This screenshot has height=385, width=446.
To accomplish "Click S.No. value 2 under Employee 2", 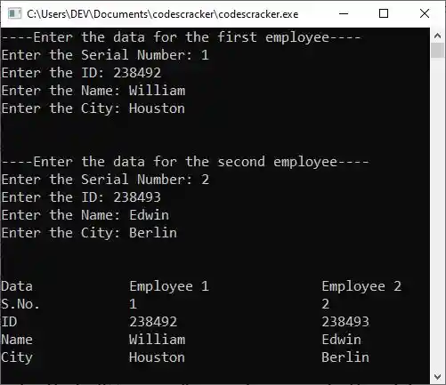I will pos(326,304).
